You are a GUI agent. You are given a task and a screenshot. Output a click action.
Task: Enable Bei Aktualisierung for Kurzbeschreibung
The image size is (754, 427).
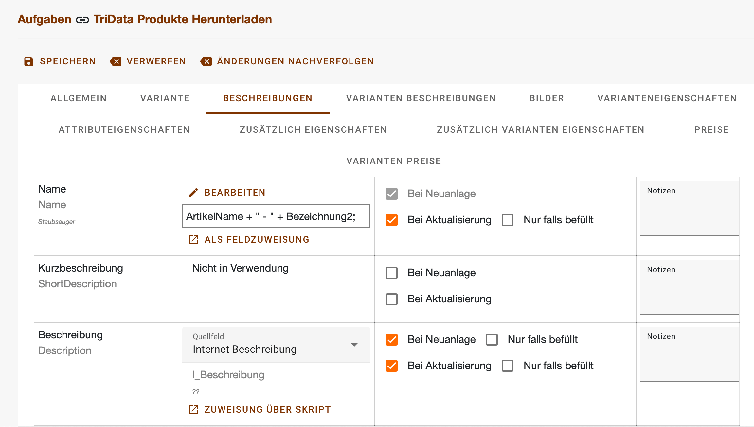pos(392,299)
